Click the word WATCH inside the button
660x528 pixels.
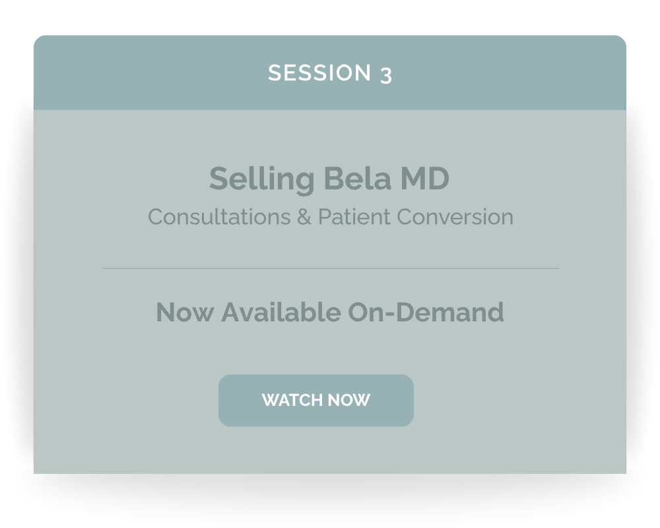292,400
